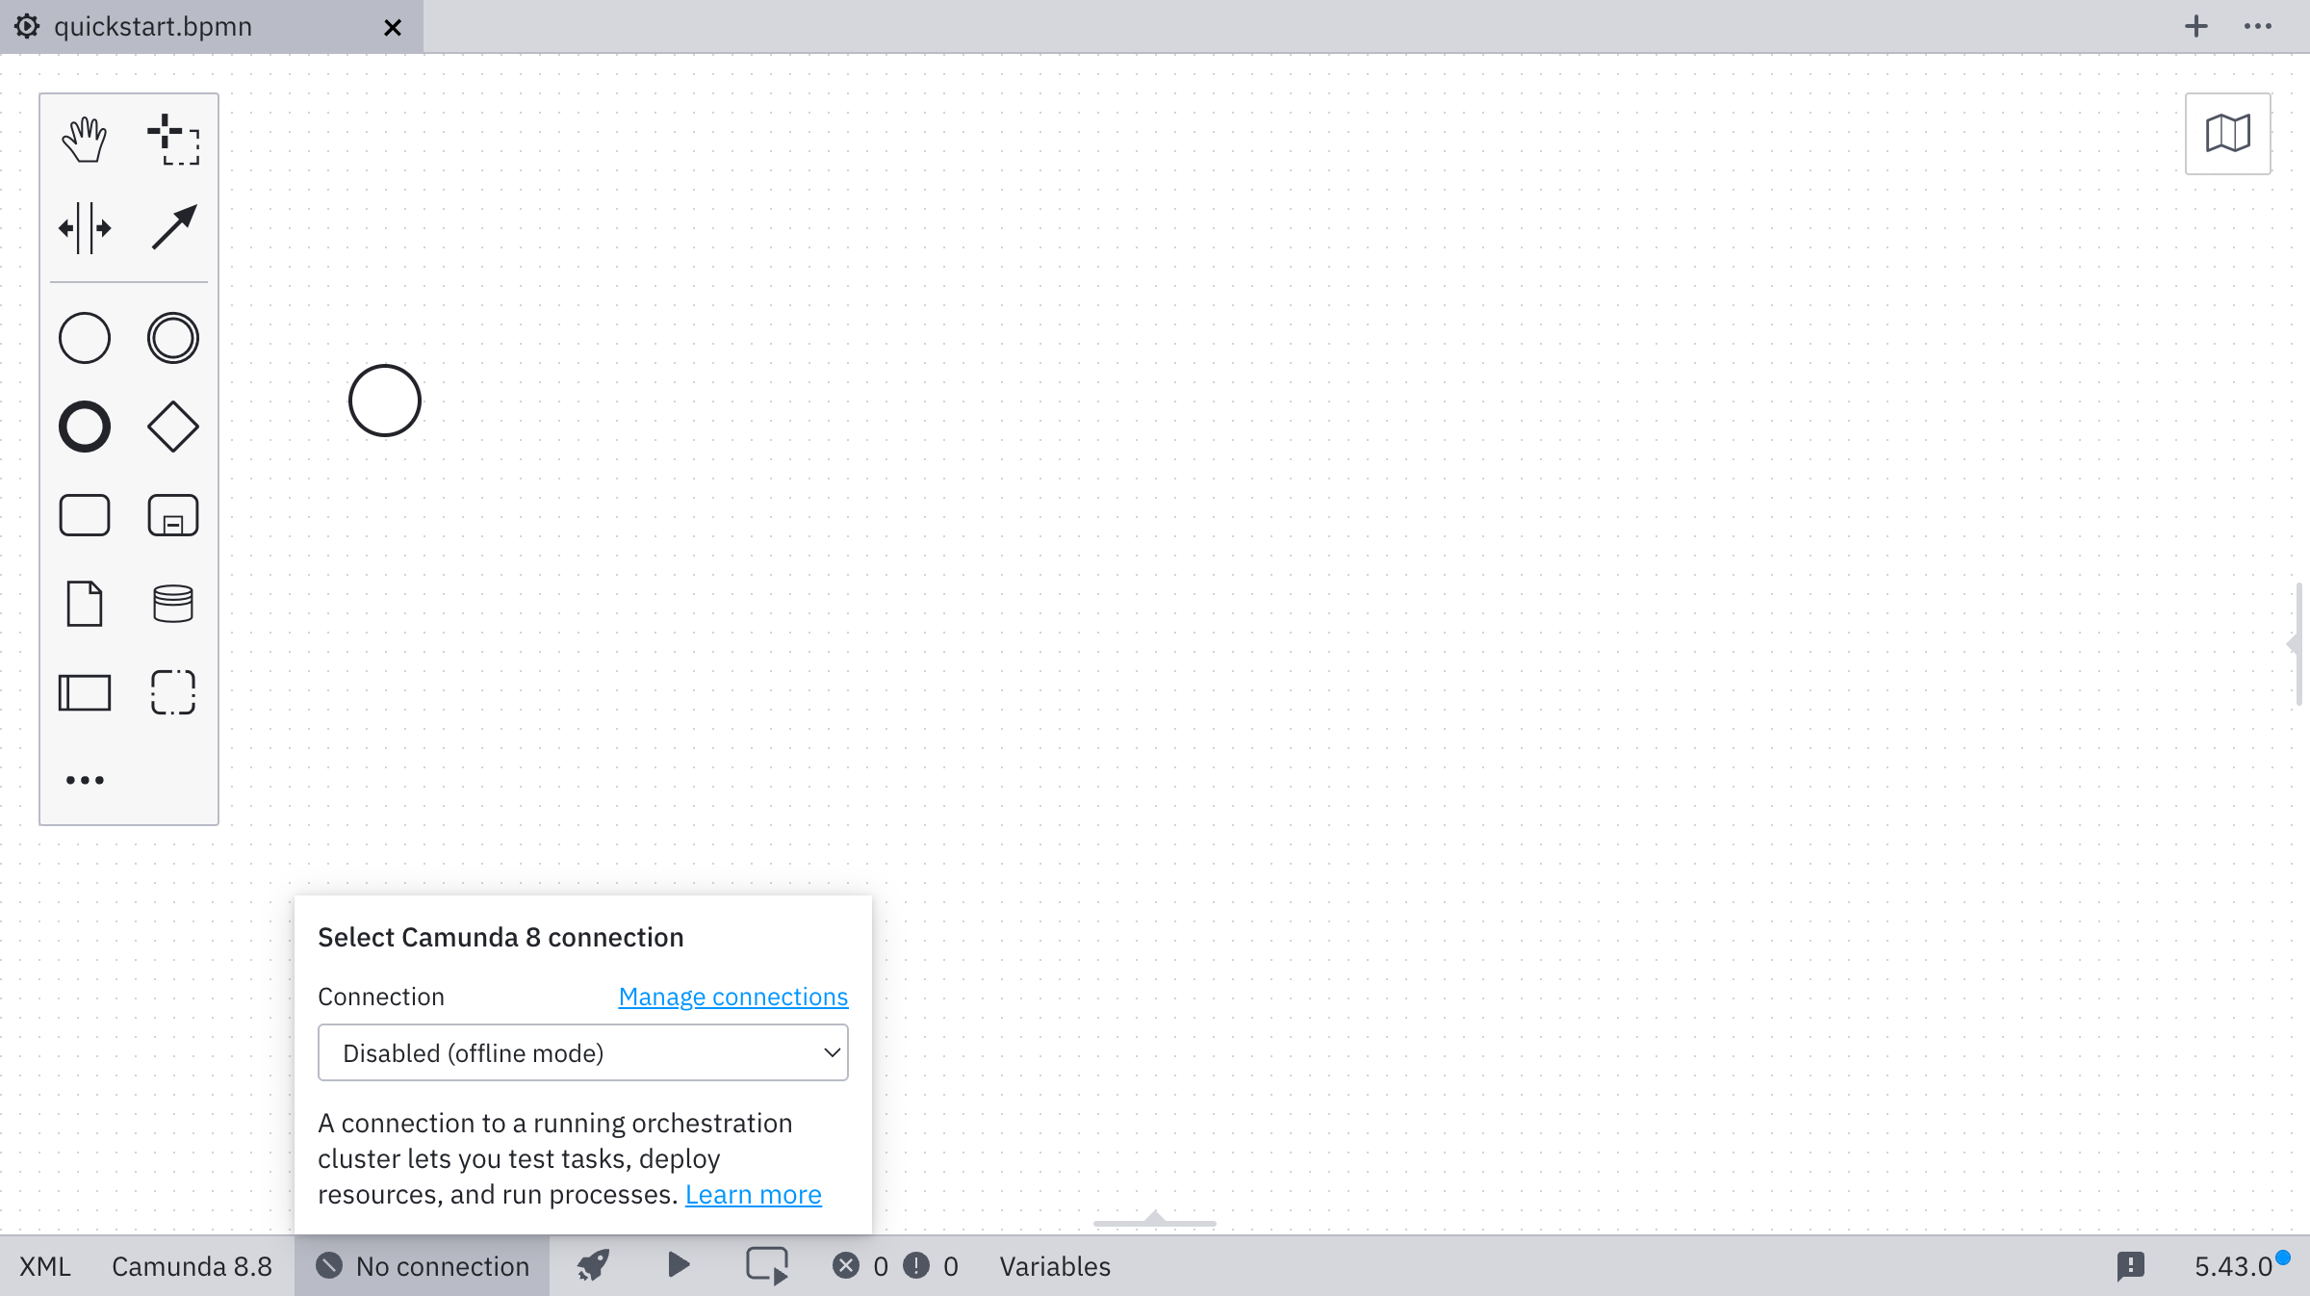Viewport: 2310px width, 1296px height.
Task: Select the Space tool
Action: pyautogui.click(x=85, y=228)
